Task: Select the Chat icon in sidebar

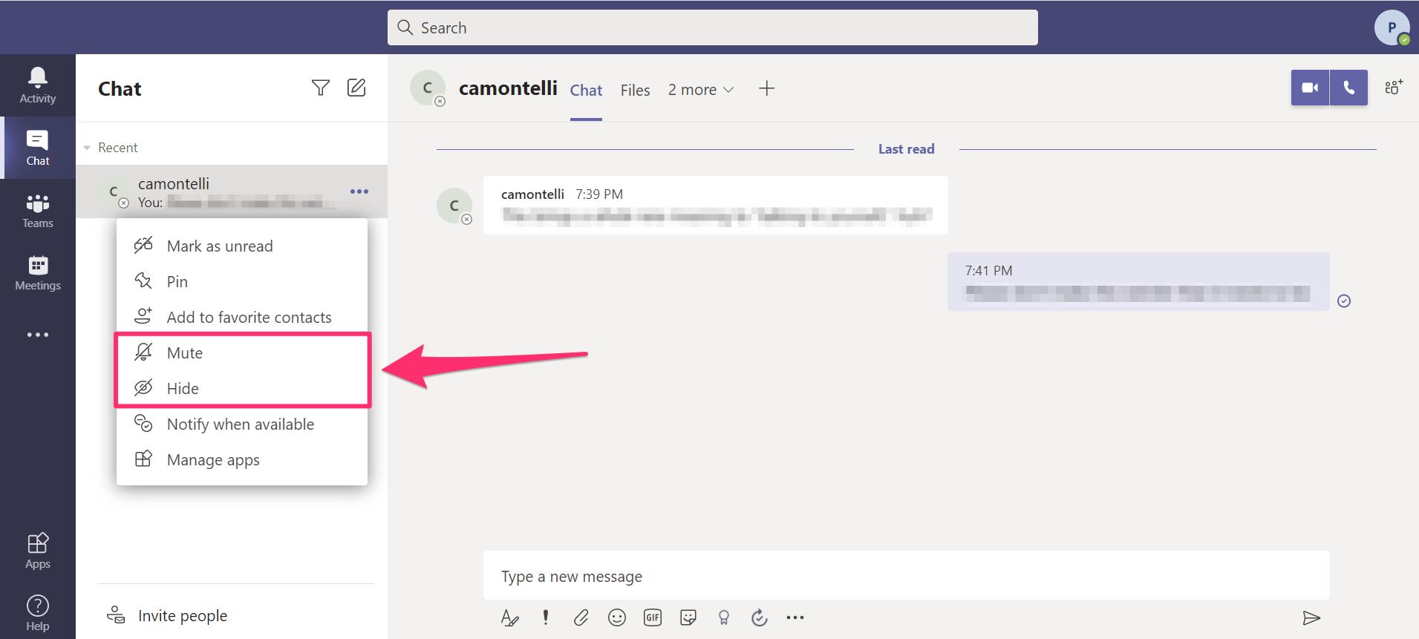Action: (x=38, y=148)
